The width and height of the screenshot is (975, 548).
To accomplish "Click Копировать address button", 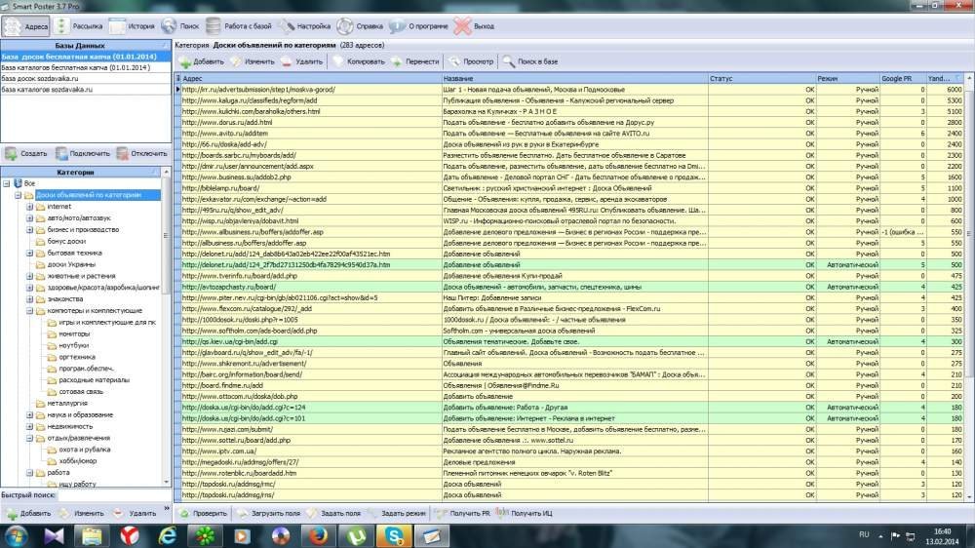I will (x=359, y=61).
